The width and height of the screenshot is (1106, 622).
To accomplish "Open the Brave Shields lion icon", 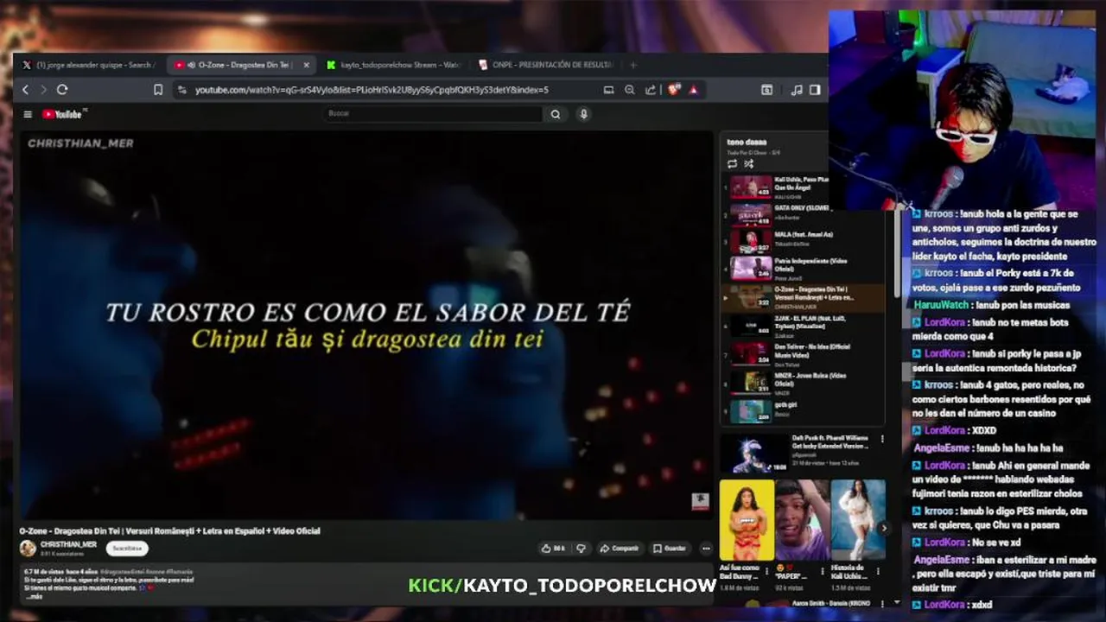I will 674,90.
